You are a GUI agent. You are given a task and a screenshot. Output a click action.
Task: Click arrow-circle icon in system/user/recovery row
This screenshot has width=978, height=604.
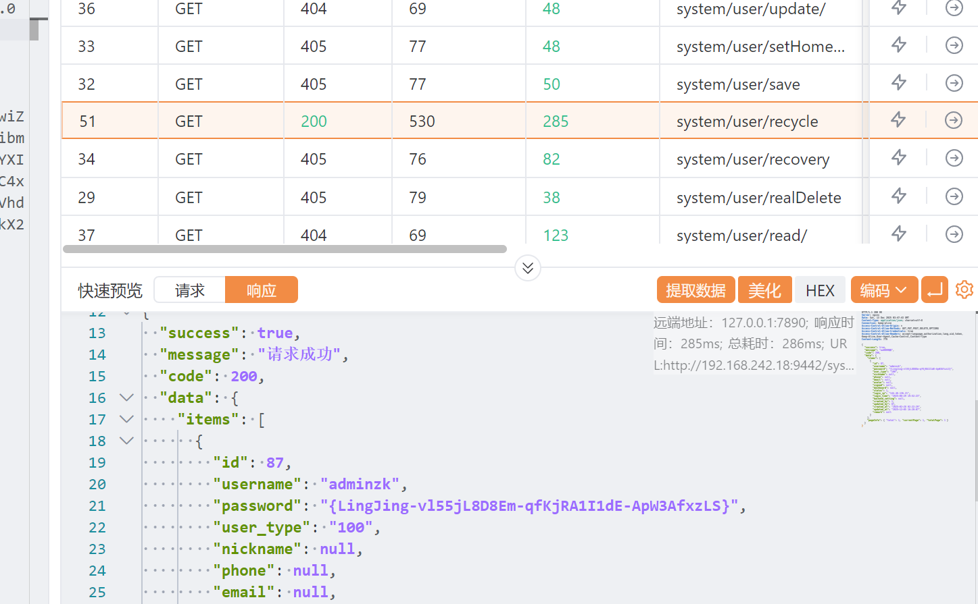954,158
